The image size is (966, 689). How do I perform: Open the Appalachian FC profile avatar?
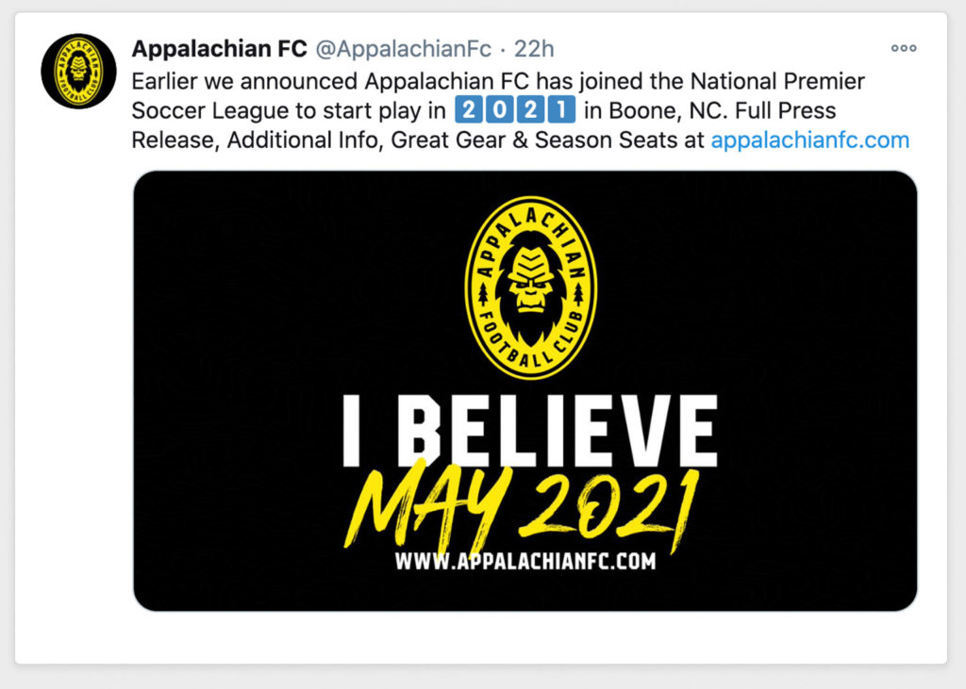(78, 72)
